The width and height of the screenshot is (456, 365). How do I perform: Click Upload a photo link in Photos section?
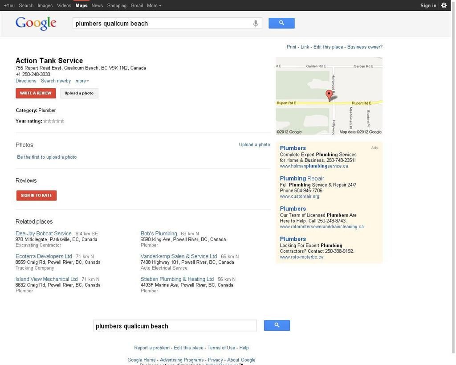[x=254, y=145]
